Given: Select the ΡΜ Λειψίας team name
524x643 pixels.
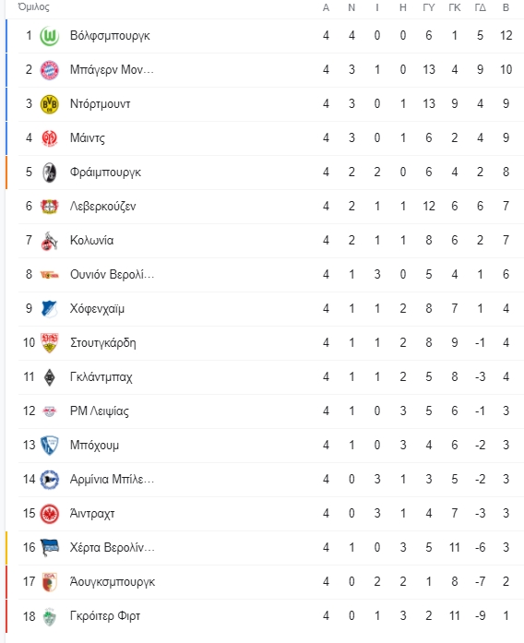Looking at the screenshot, I should point(100,411).
